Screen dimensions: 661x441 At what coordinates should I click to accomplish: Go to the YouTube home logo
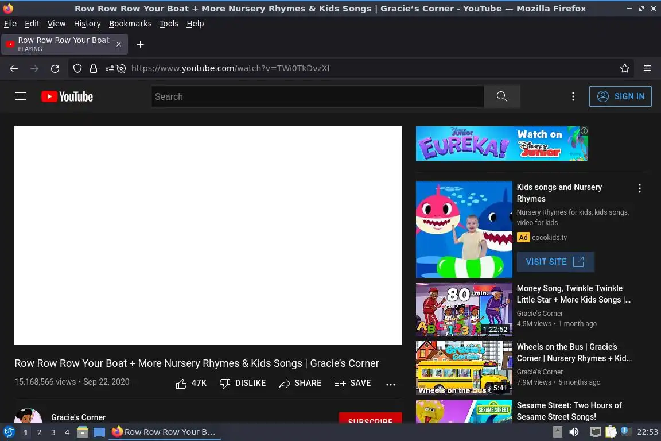pos(67,96)
